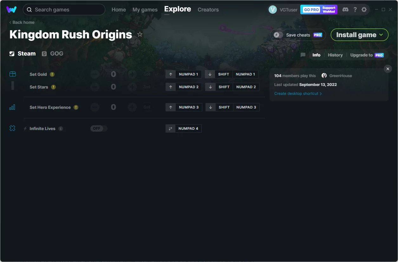The height and width of the screenshot is (262, 398).
Task: Click the NUMPAD 4 hotkey for Infinite Lives
Action: [188, 128]
